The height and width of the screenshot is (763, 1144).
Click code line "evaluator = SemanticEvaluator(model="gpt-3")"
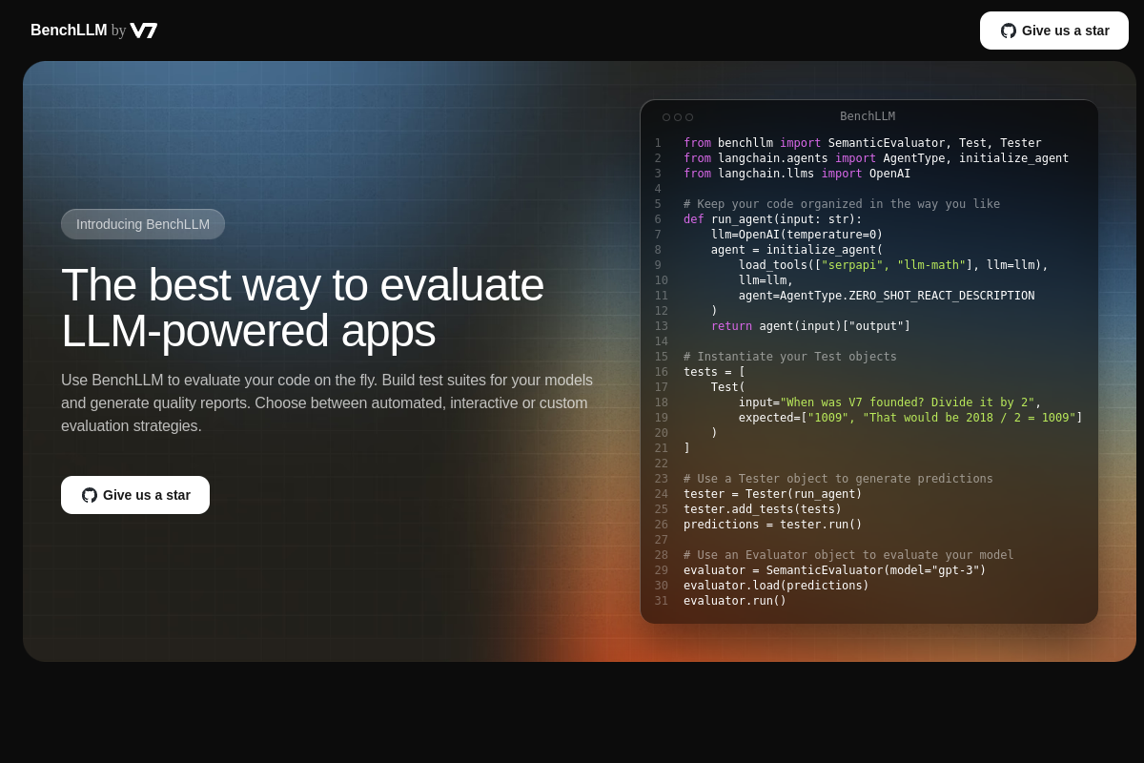(835, 570)
